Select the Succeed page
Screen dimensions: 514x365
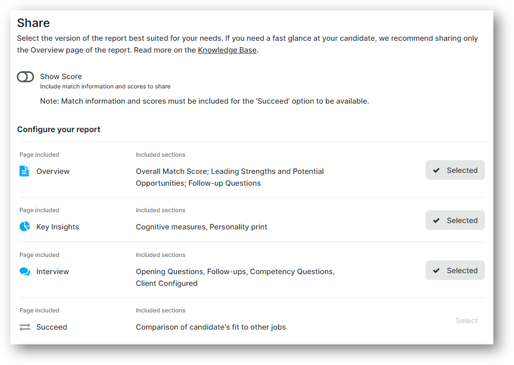(466, 321)
